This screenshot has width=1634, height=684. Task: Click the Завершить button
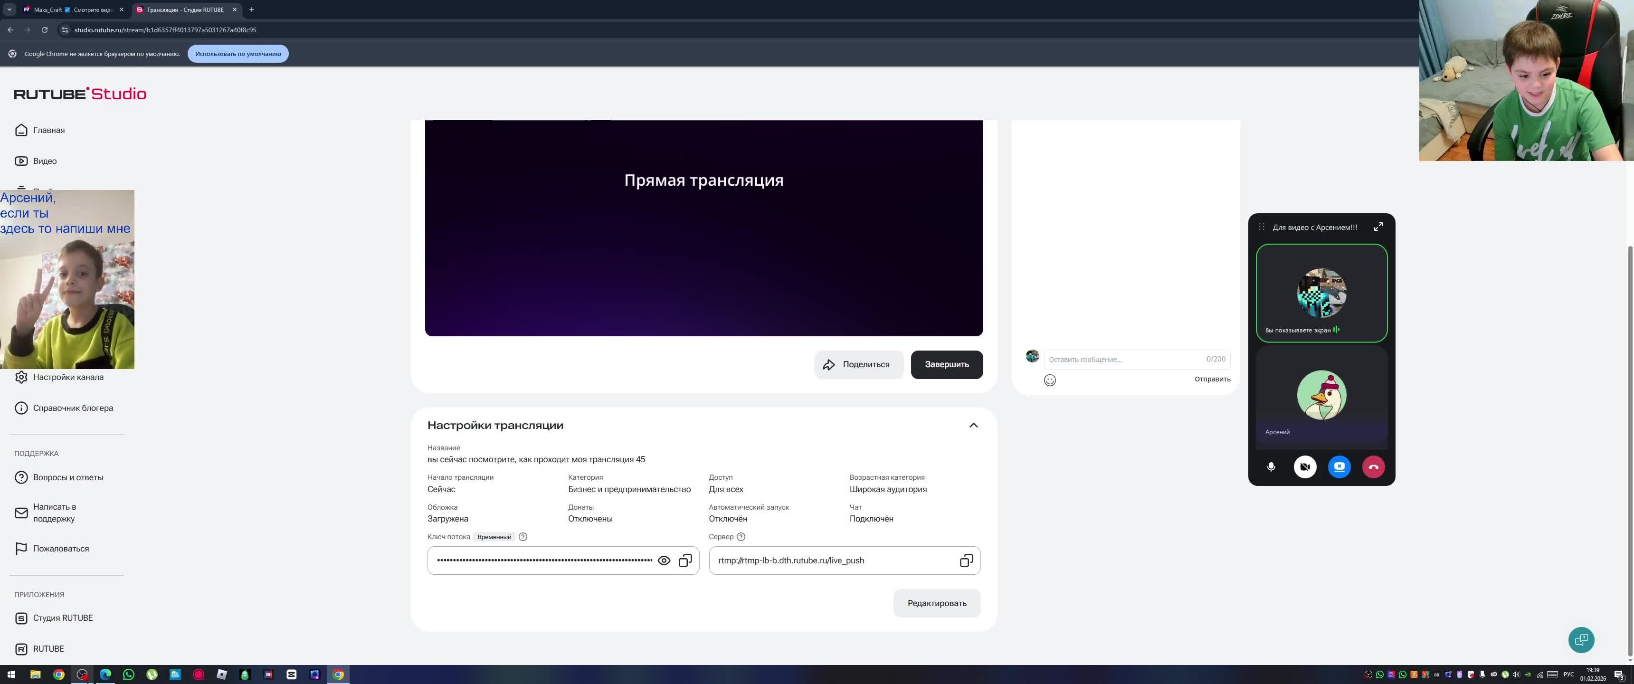click(x=946, y=365)
